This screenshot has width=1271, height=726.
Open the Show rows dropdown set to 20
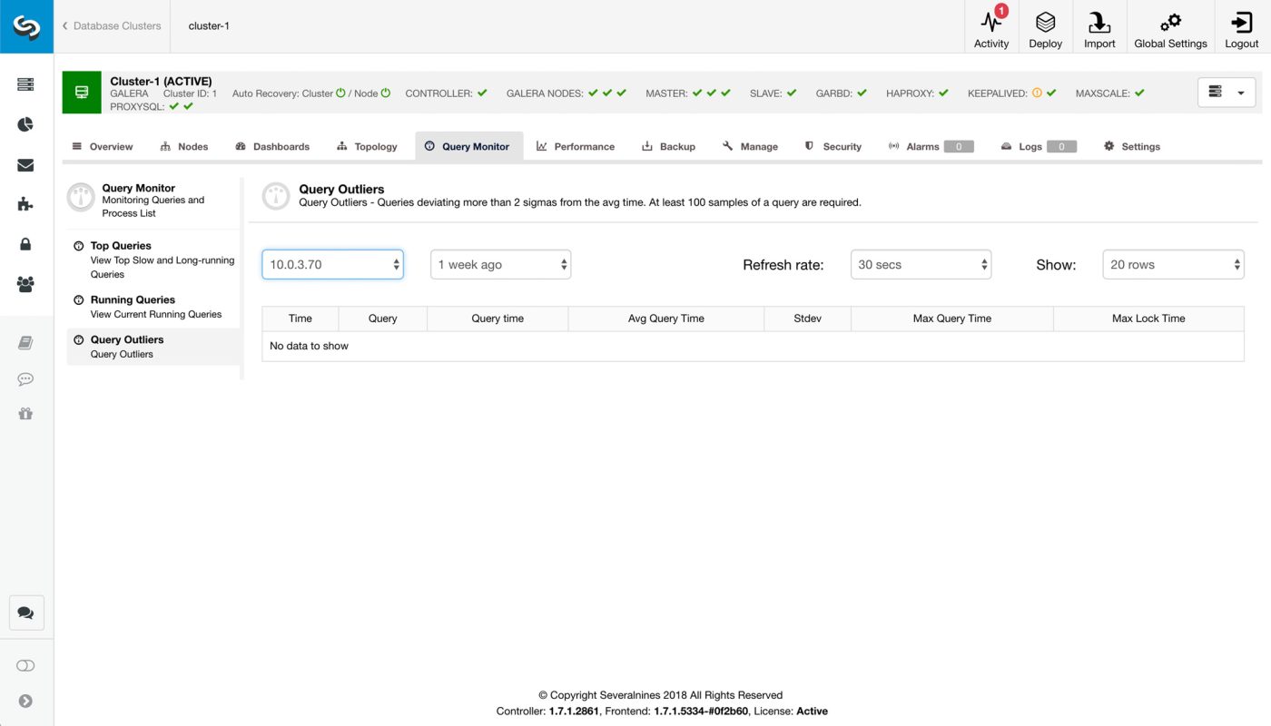click(1173, 264)
